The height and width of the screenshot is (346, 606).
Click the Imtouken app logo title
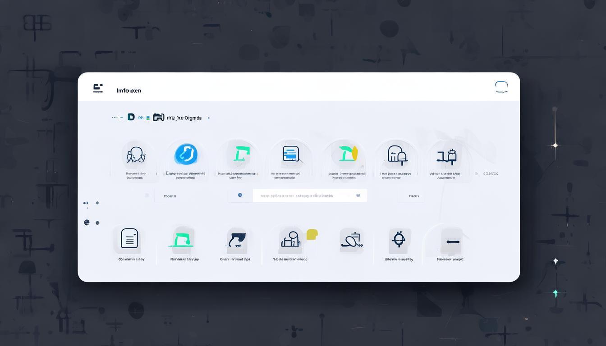129,91
